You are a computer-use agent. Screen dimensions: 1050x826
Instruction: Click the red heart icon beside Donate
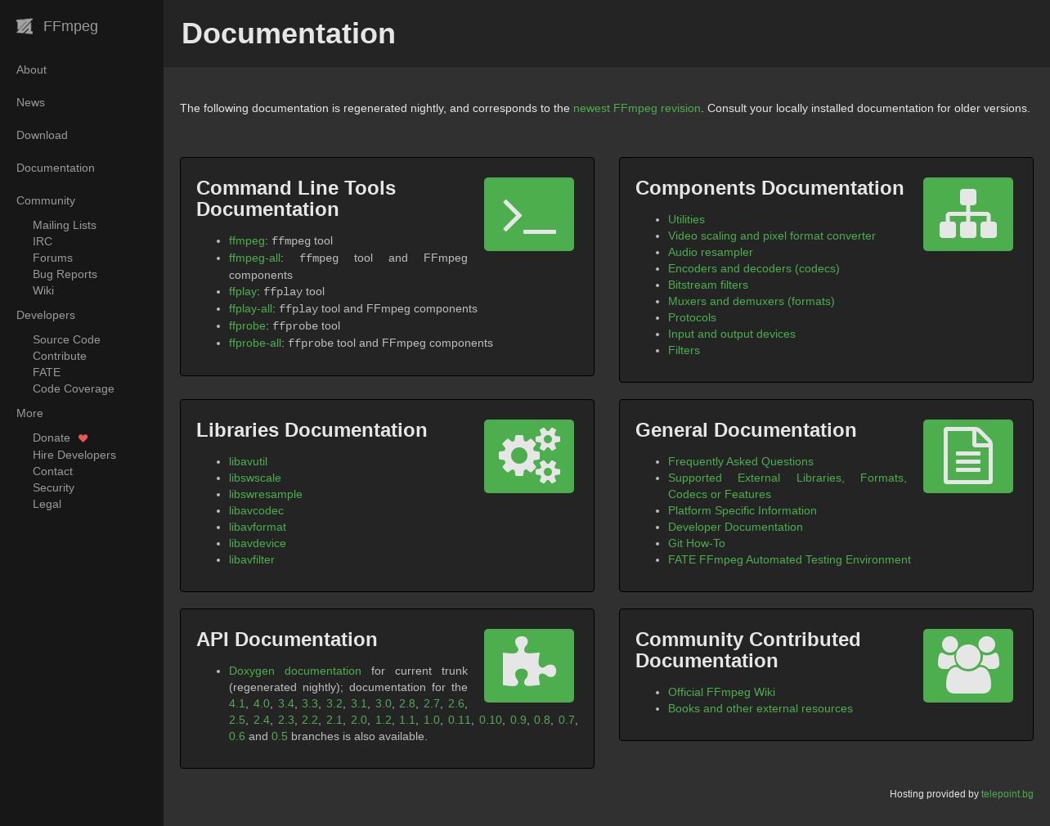tap(83, 438)
